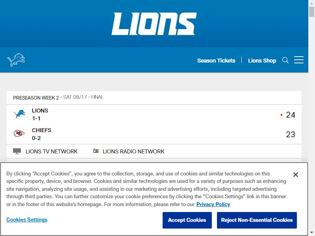Open Cookies Settings link
Screen dimensions: 315x236
pyautogui.click(x=27, y=220)
